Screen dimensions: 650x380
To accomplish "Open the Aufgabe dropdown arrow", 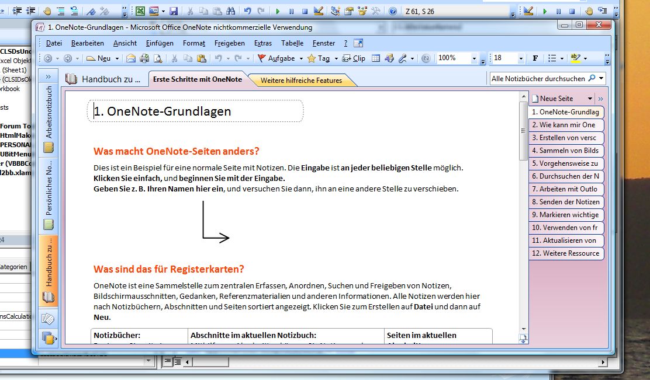I will 301,59.
